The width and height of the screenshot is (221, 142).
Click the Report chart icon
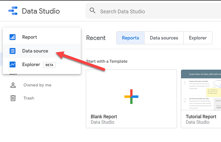tap(13, 37)
